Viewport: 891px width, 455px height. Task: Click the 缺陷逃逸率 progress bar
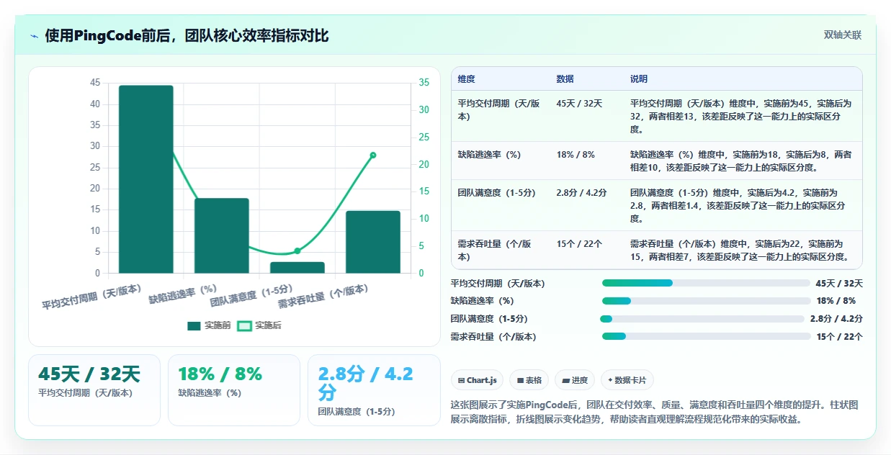point(706,301)
